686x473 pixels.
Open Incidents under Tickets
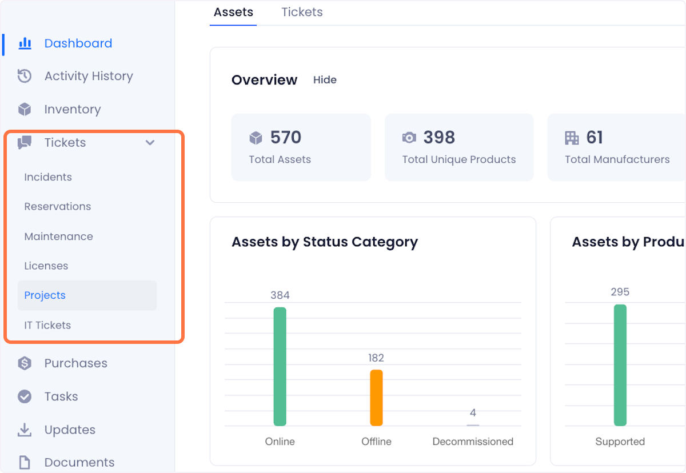(x=48, y=177)
